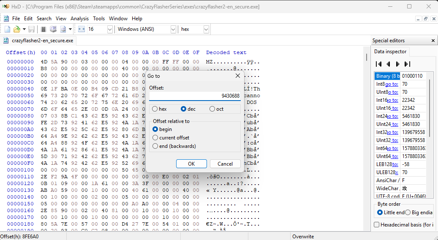
Task: Step to previous byte in Data inspector
Action: pos(388,64)
